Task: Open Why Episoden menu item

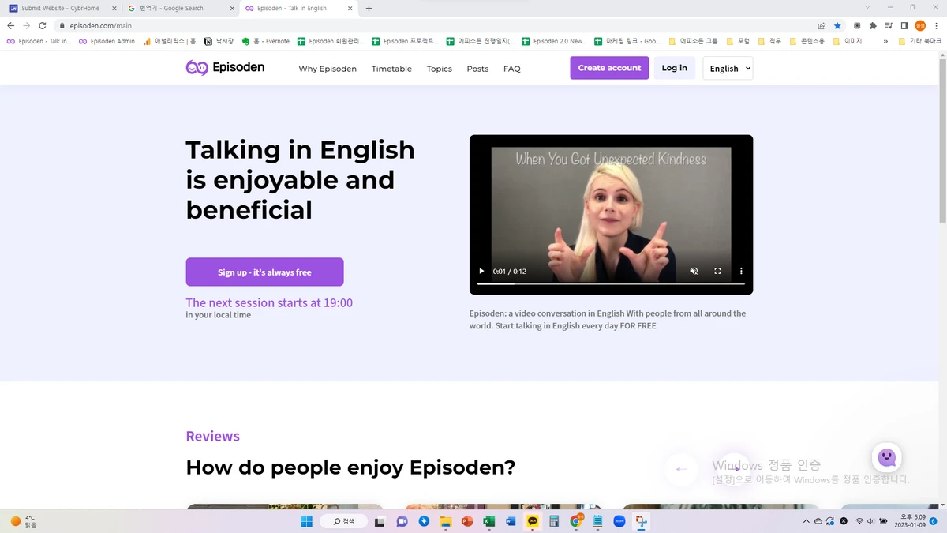Action: point(328,69)
